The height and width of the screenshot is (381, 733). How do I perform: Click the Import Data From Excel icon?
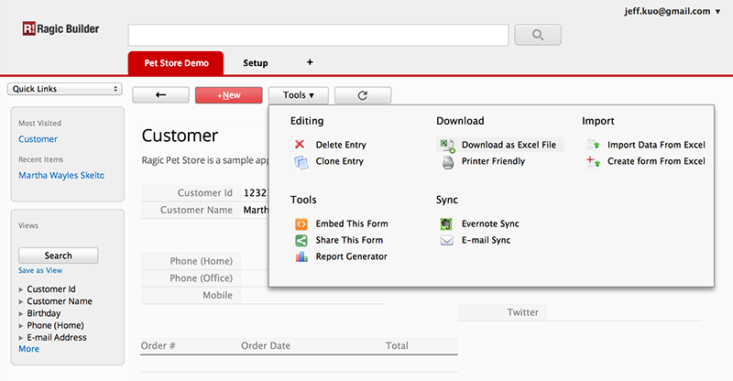tap(594, 145)
